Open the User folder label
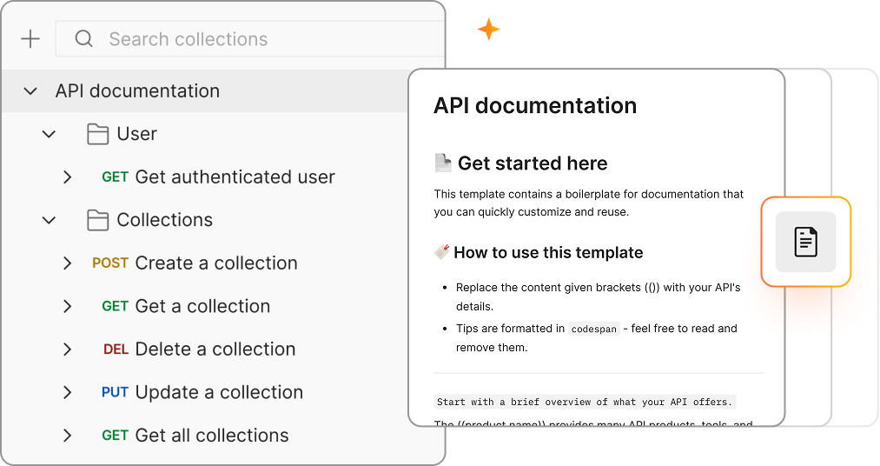 (137, 134)
